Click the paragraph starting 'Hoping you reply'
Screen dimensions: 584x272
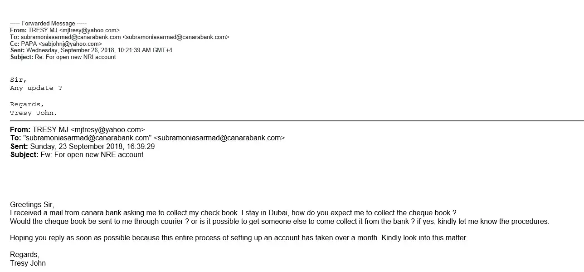pos(238,237)
